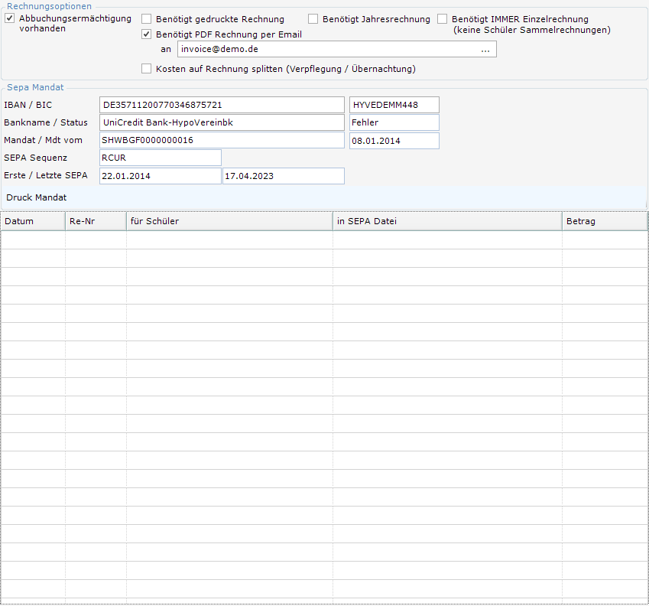The width and height of the screenshot is (649, 606).
Task: Click the in SEPA Datei column header
Action: 447,221
